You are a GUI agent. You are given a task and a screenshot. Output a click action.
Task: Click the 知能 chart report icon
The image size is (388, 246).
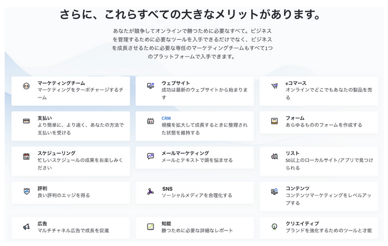coord(150,227)
